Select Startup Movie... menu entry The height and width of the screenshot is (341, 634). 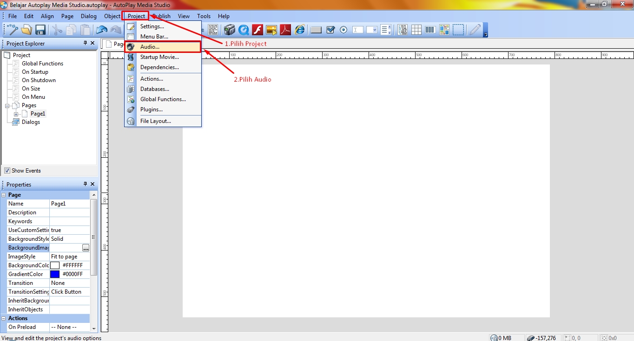pos(163,57)
